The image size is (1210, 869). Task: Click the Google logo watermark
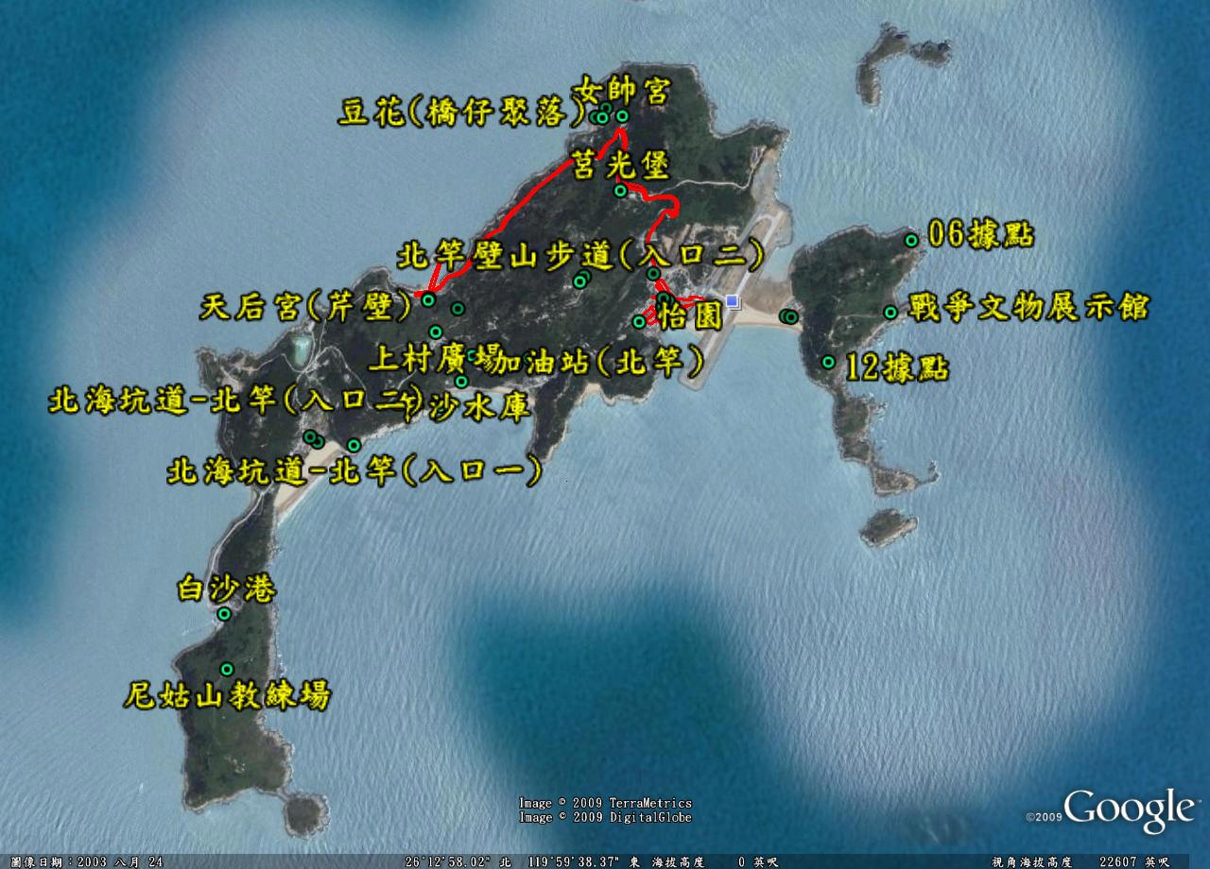[x=1129, y=809]
